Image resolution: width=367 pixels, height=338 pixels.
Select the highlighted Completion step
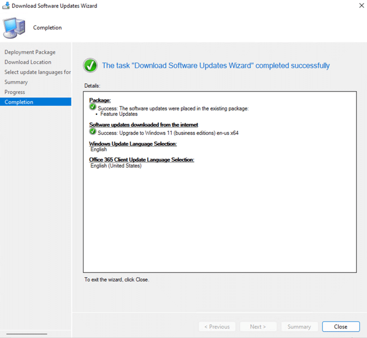pos(19,102)
